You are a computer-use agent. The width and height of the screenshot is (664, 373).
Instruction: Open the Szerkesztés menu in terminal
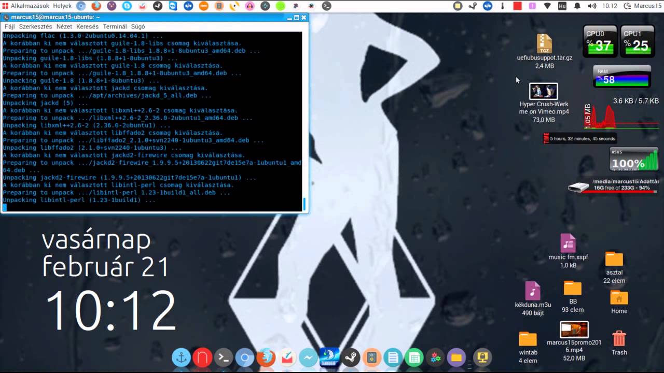pyautogui.click(x=35, y=26)
